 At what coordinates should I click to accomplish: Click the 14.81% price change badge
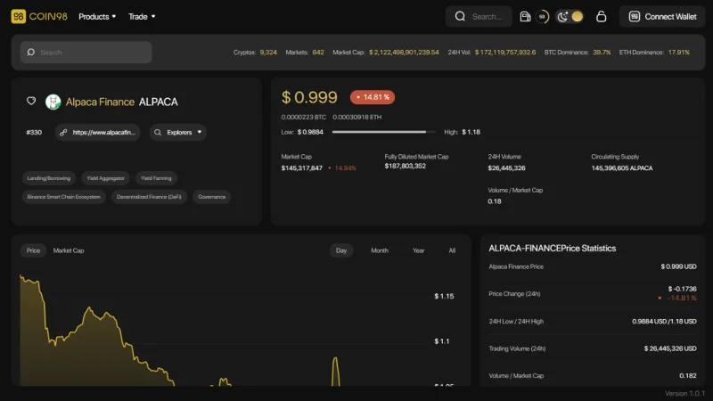point(373,97)
